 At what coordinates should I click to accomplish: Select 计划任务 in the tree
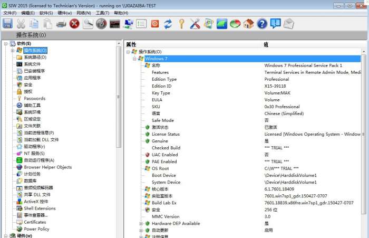[32, 174]
